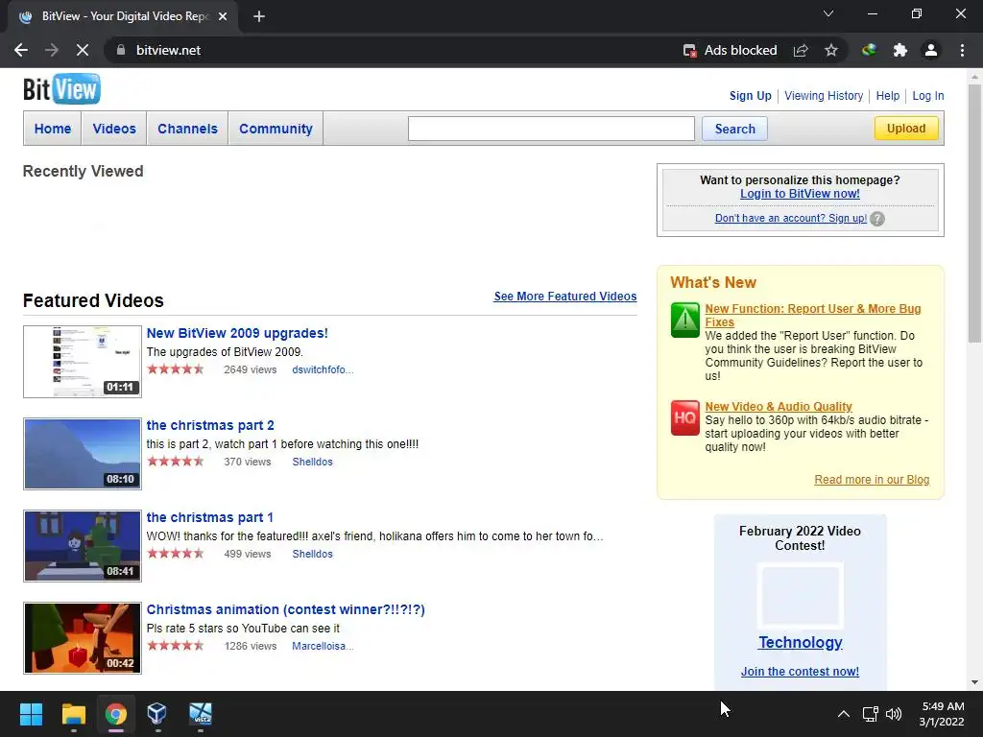The image size is (983, 737).
Task: Open the Chrome profile icon
Action: [x=931, y=50]
